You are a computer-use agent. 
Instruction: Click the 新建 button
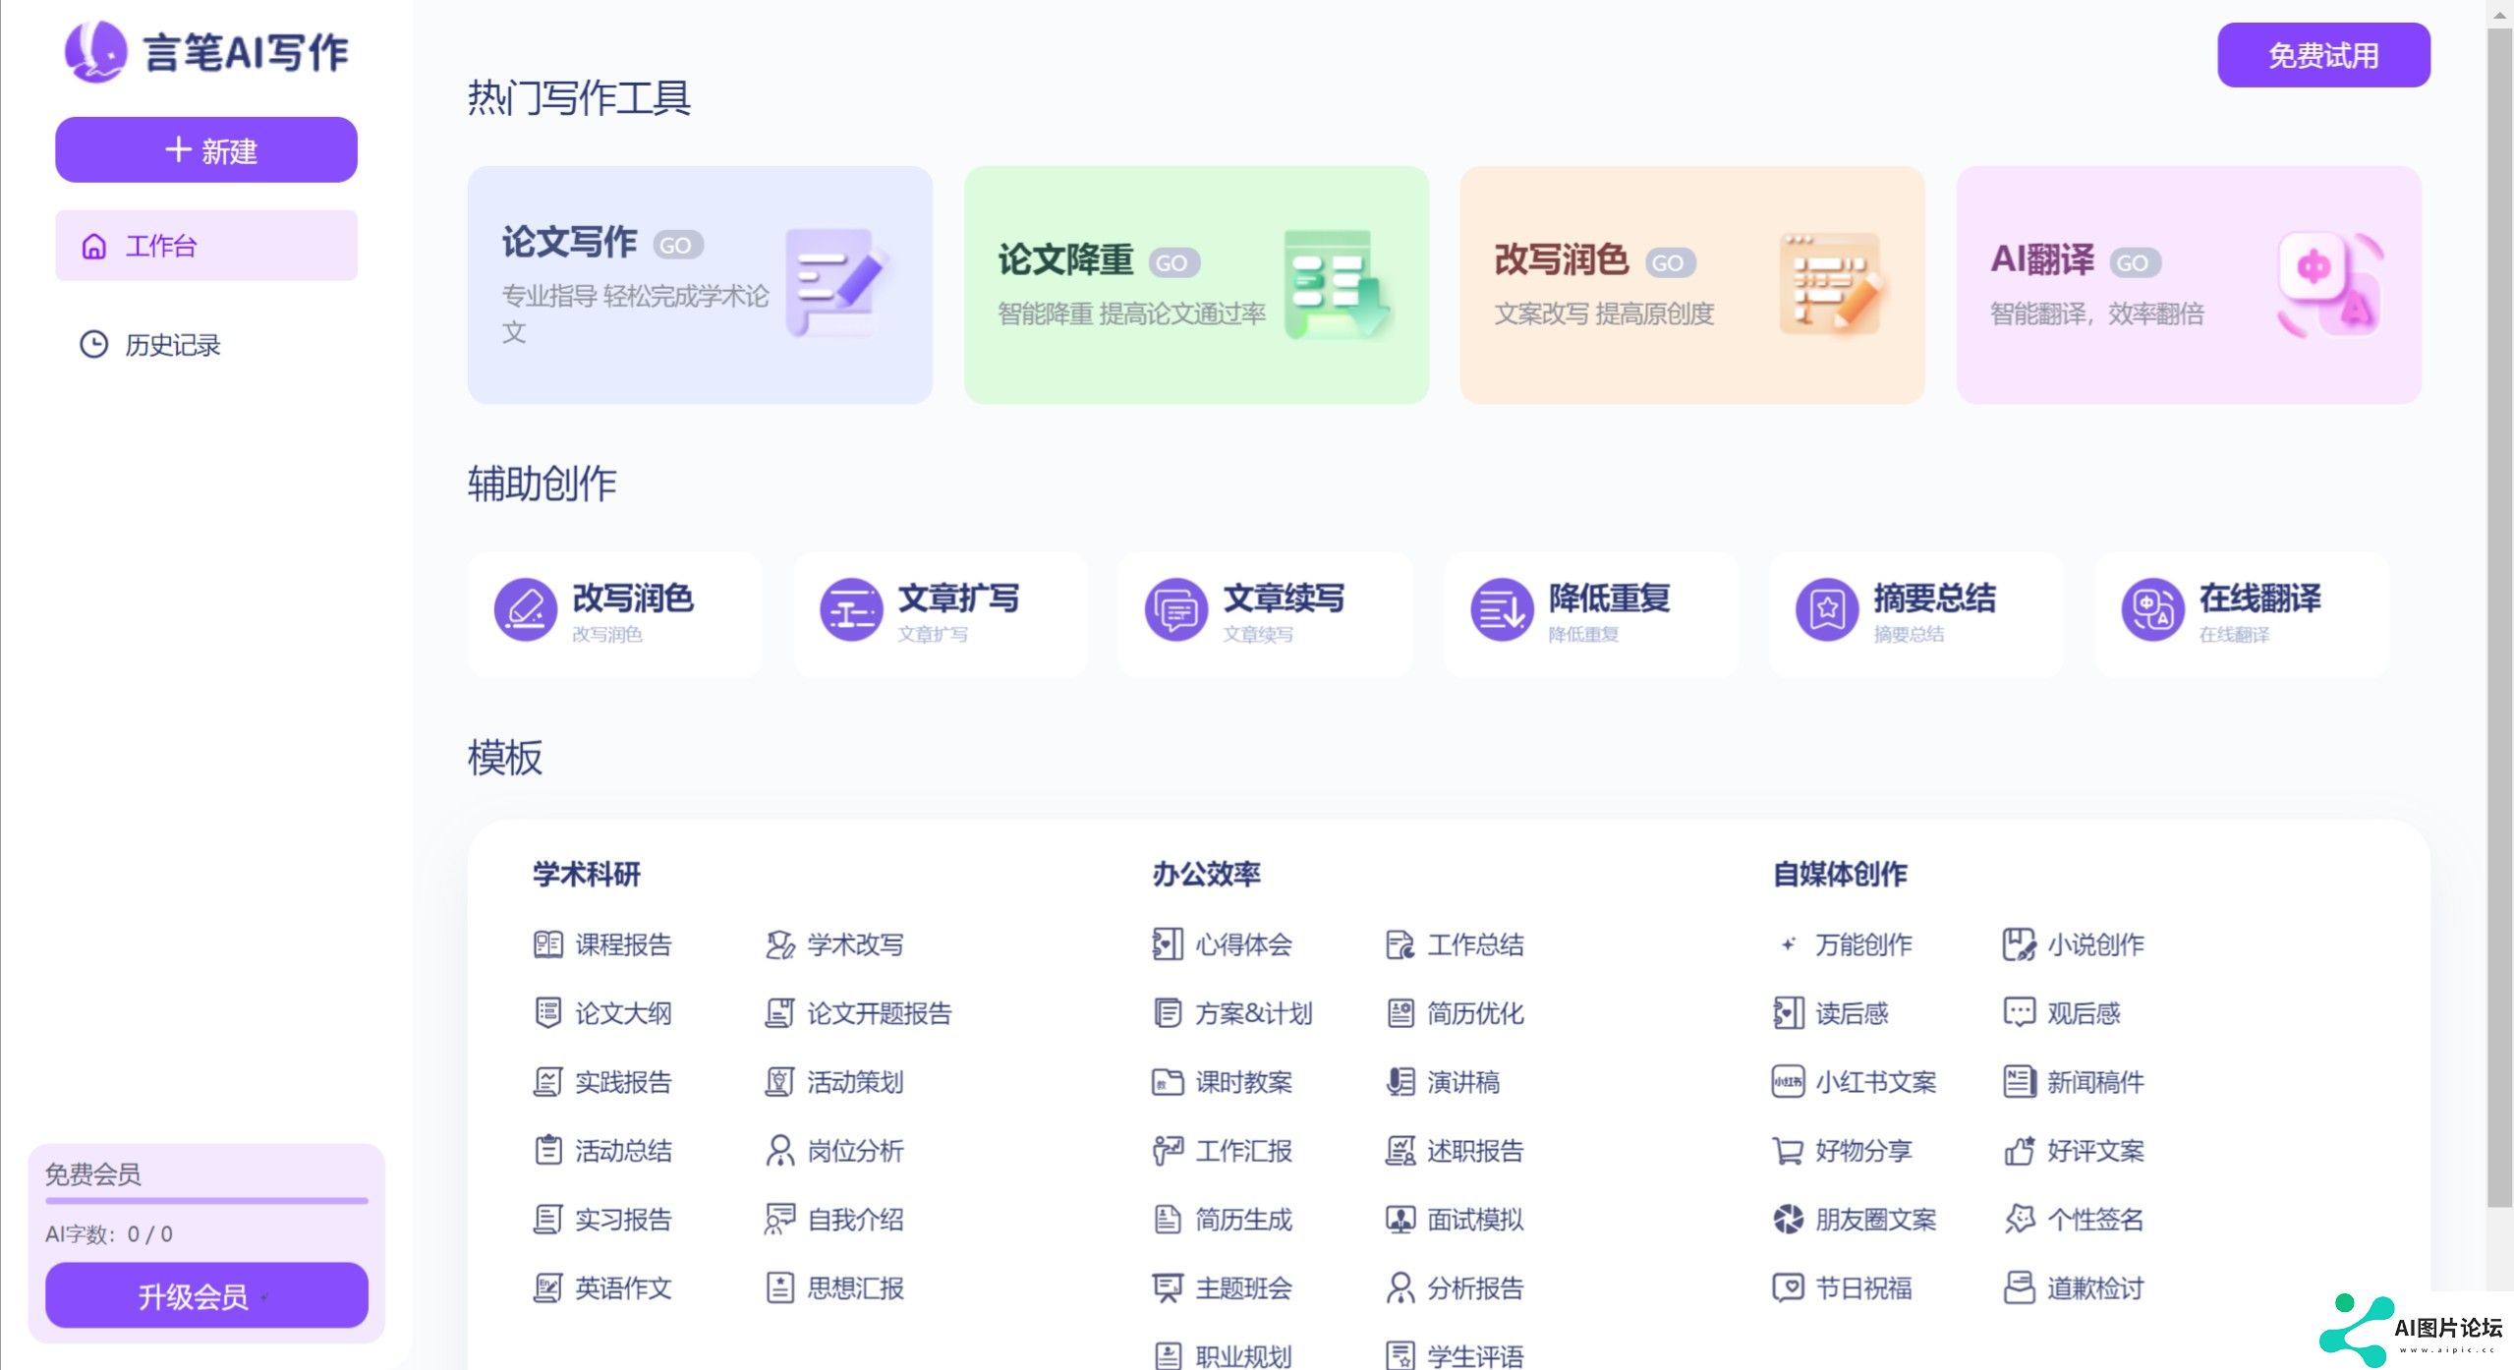[206, 150]
